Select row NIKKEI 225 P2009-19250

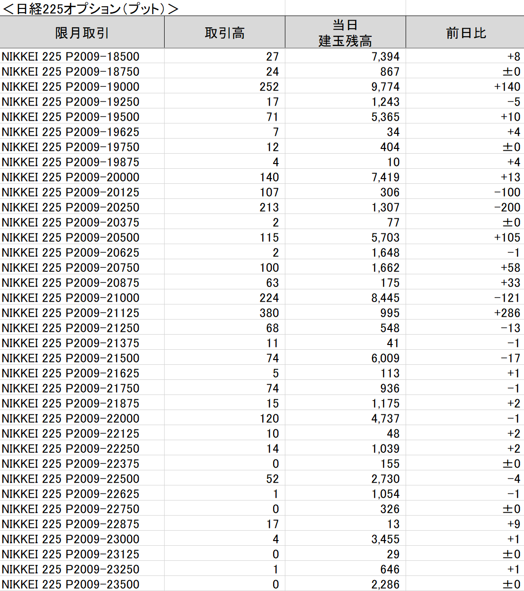tap(262, 101)
